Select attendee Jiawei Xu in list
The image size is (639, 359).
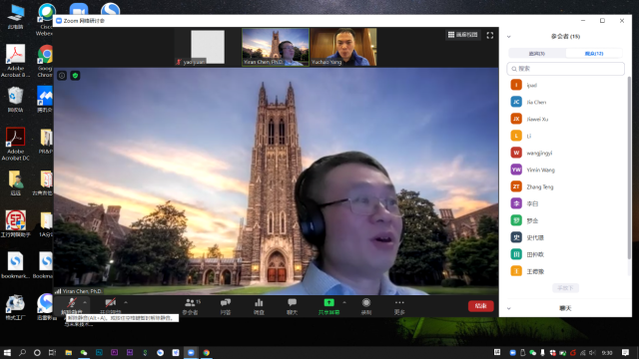566,119
